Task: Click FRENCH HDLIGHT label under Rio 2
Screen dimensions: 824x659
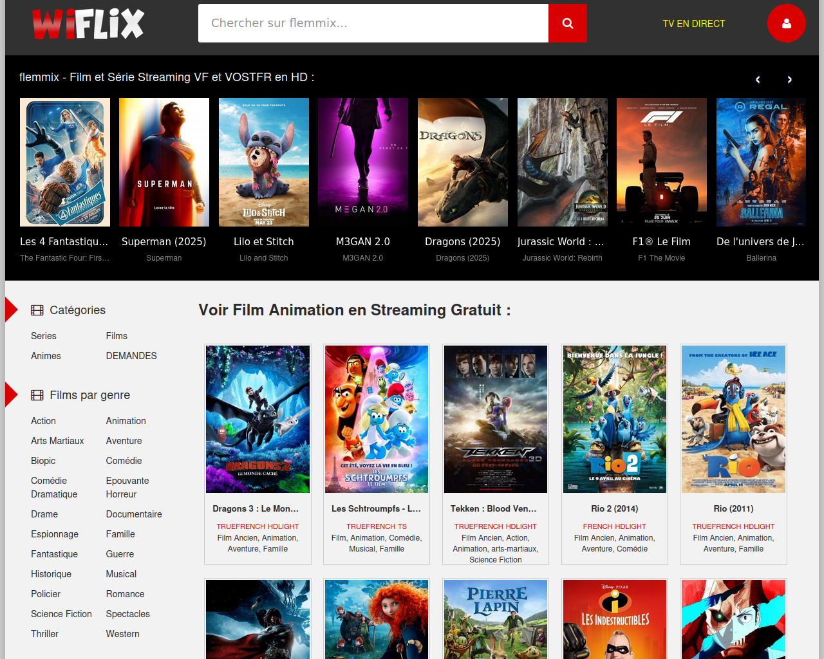Action: pos(615,526)
